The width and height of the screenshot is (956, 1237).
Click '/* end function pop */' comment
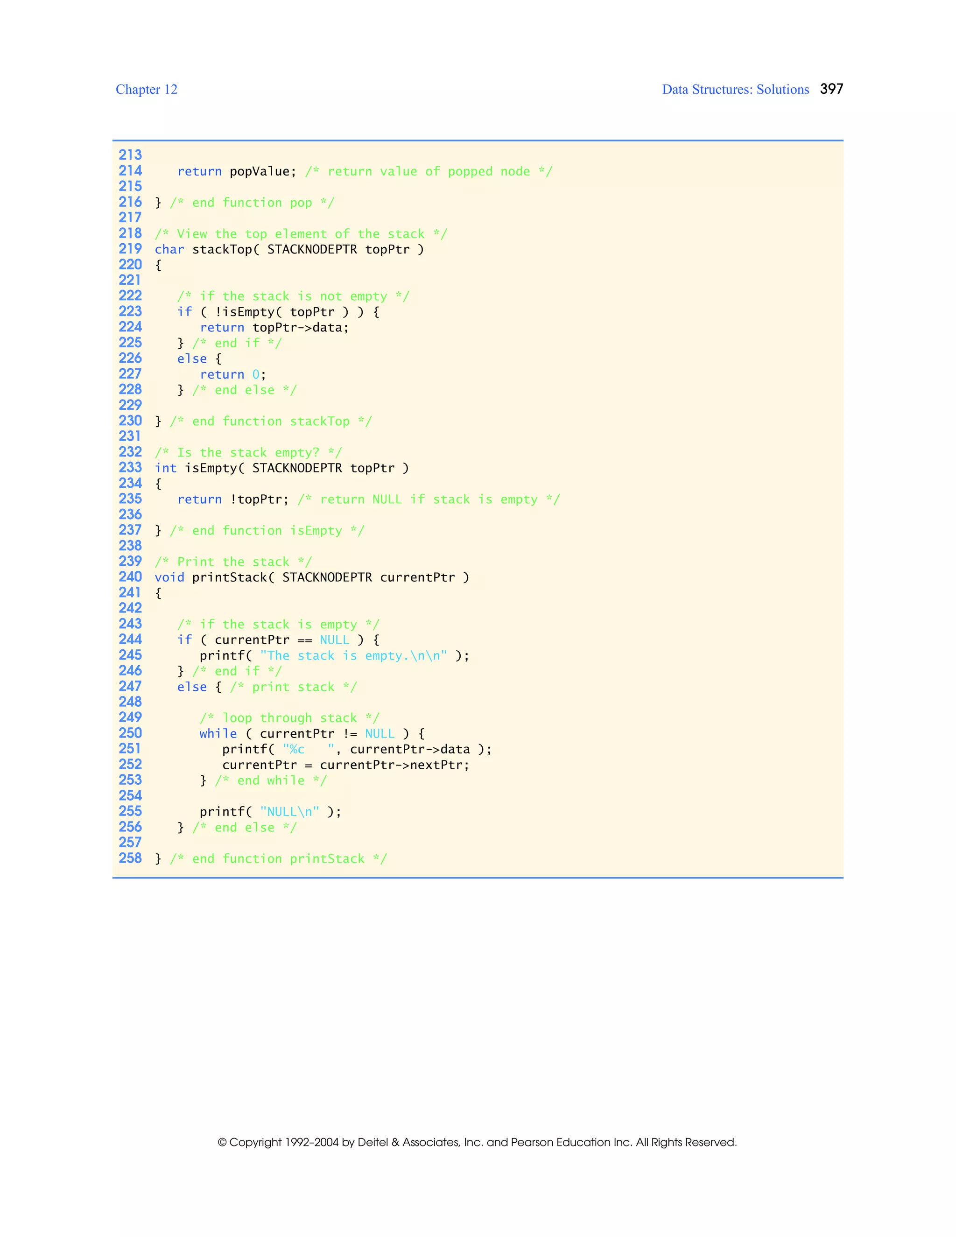pyautogui.click(x=252, y=202)
